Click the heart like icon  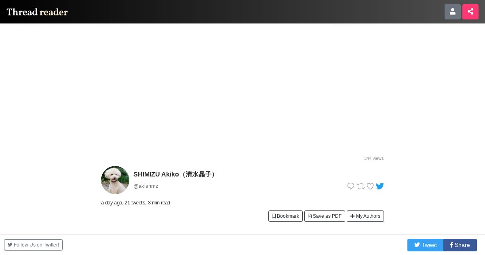pyautogui.click(x=370, y=186)
